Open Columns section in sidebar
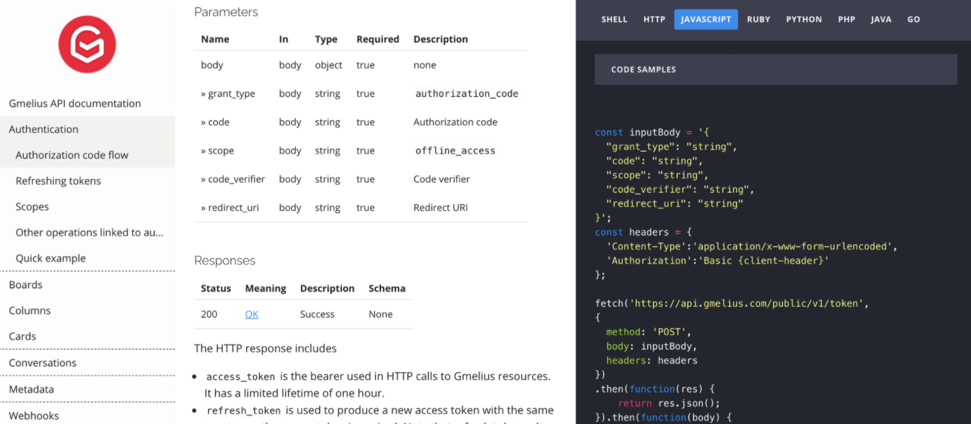The width and height of the screenshot is (971, 424). click(88, 311)
